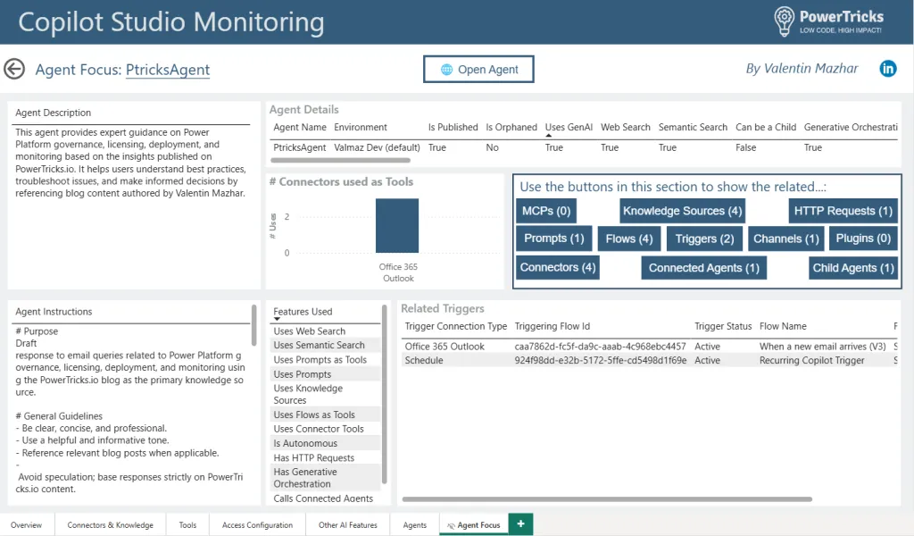
Task: Show related Triggers (2)
Action: (704, 239)
